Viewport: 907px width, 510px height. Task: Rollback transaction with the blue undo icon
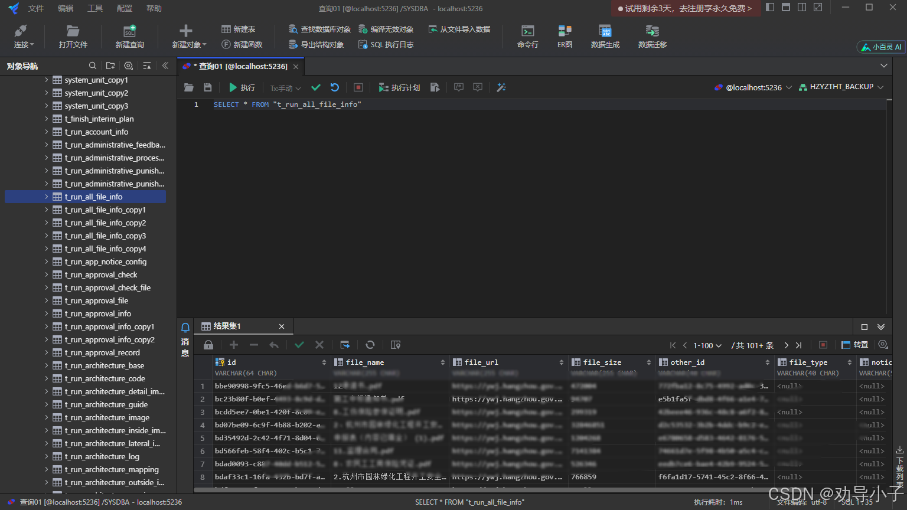point(335,87)
